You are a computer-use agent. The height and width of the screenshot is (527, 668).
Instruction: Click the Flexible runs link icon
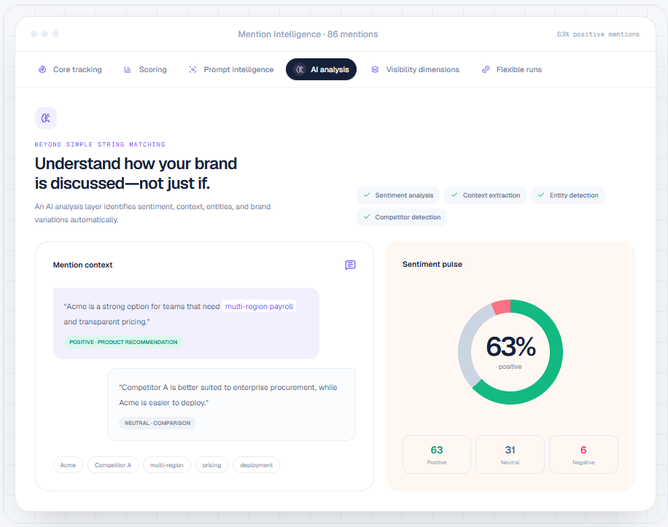[x=485, y=69]
